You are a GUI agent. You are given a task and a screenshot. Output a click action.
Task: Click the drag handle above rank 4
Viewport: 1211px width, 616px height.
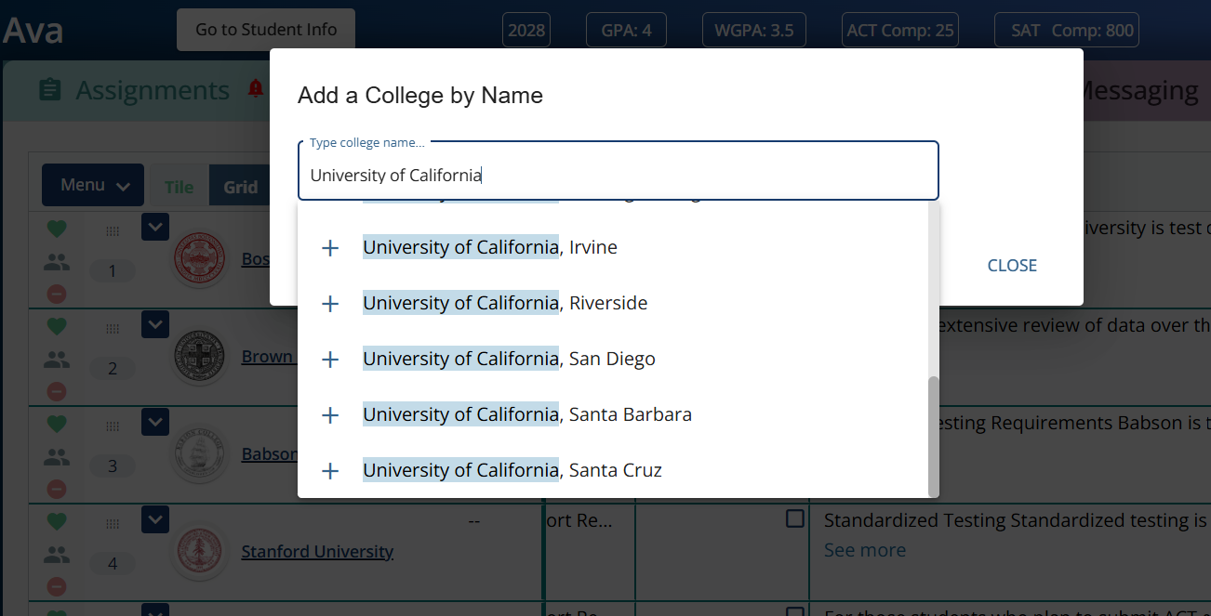(x=113, y=524)
